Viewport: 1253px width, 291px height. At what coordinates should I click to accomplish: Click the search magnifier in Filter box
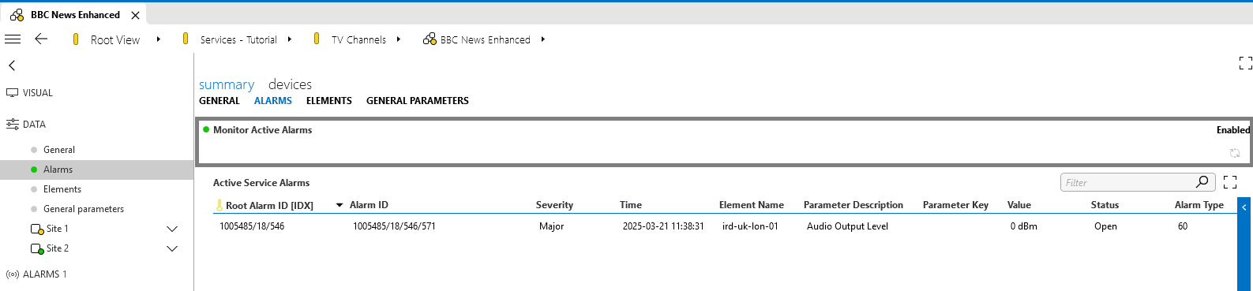click(x=1202, y=182)
